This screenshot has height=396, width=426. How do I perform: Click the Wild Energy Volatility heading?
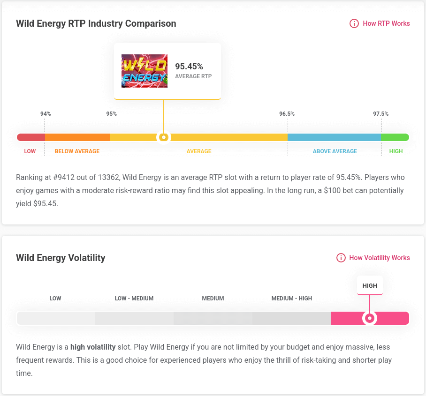pyautogui.click(x=61, y=258)
